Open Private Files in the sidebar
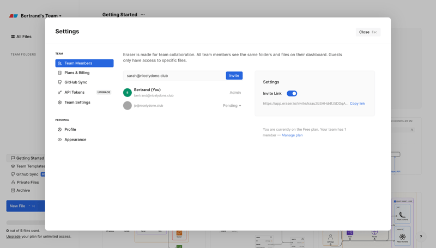This screenshot has width=436, height=248. tap(26, 183)
